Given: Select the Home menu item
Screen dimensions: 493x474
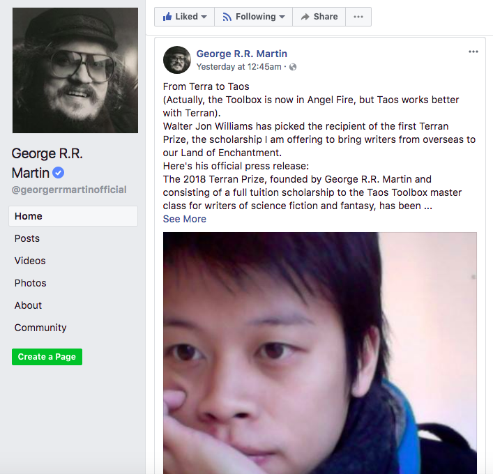Looking at the screenshot, I should (x=73, y=216).
